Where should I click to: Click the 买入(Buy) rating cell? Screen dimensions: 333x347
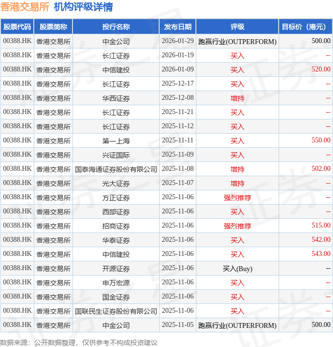click(238, 269)
